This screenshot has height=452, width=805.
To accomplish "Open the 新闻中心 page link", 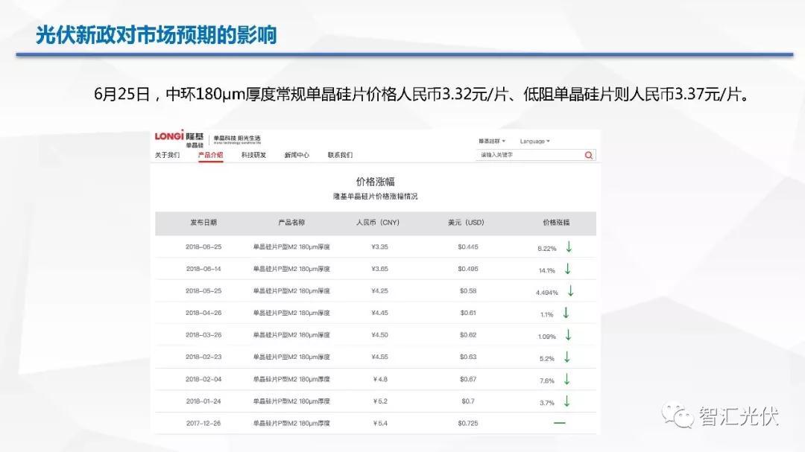I will pyautogui.click(x=297, y=155).
